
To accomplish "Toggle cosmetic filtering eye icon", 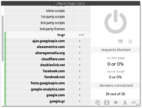I will pos(116,103).
